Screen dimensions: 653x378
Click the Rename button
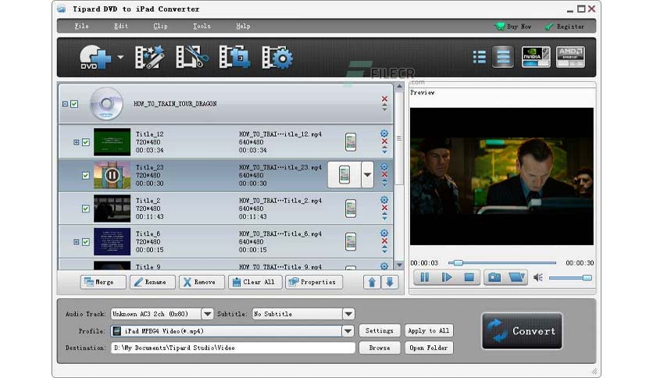click(152, 282)
